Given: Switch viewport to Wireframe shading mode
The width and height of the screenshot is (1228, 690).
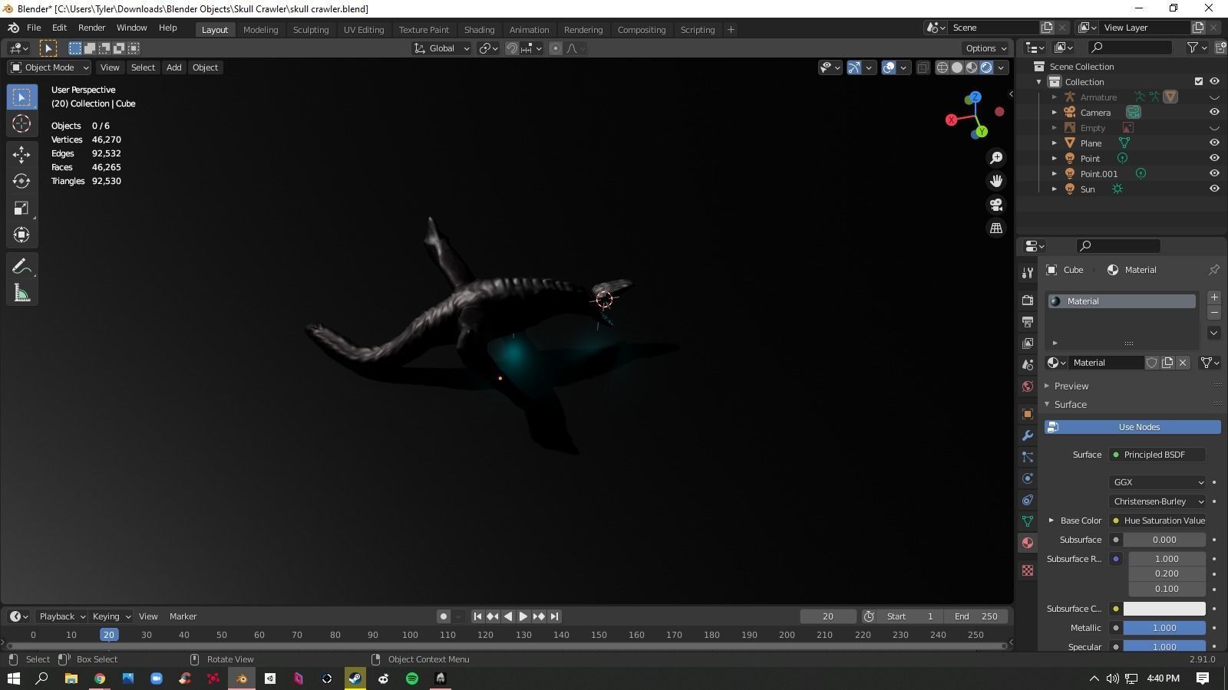Looking at the screenshot, I should click(942, 67).
